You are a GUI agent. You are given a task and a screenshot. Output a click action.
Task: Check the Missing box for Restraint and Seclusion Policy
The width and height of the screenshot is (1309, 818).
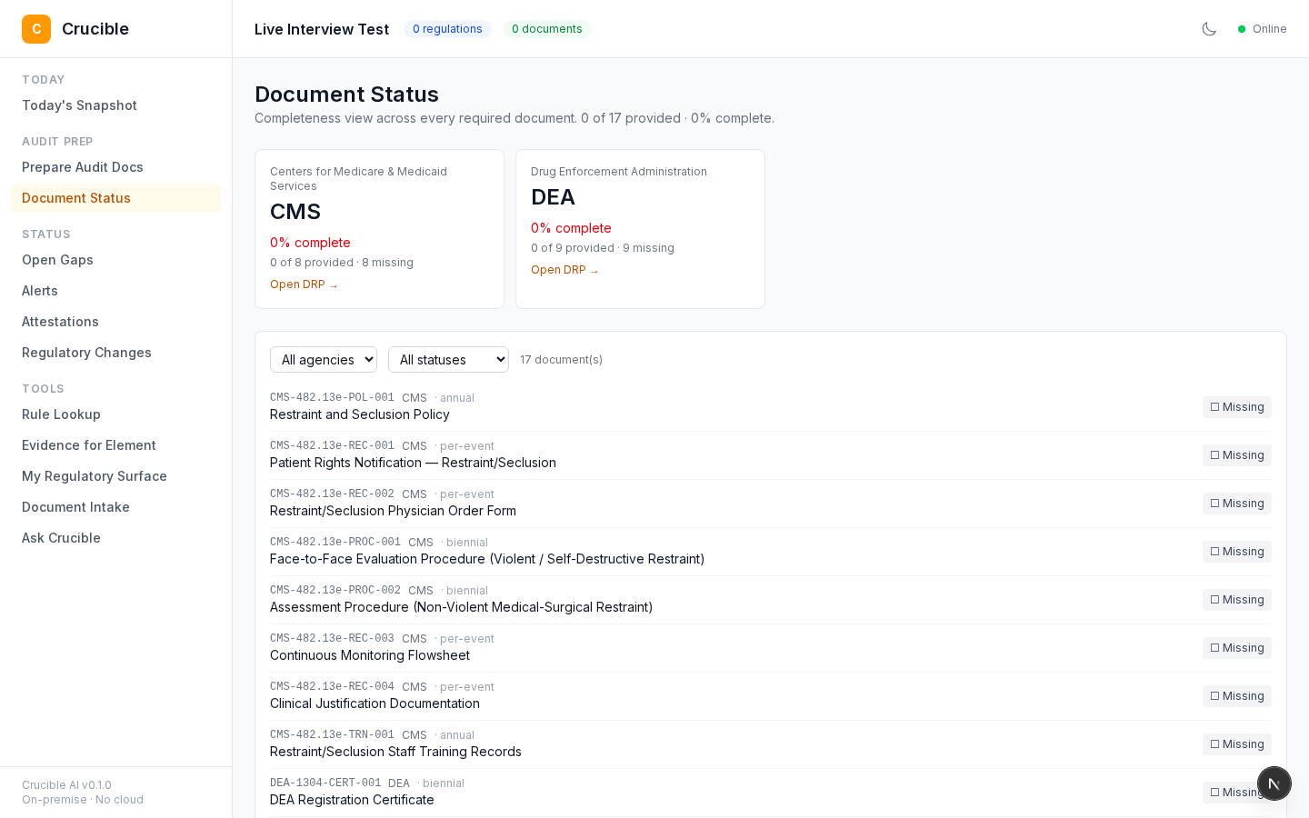point(1215,407)
